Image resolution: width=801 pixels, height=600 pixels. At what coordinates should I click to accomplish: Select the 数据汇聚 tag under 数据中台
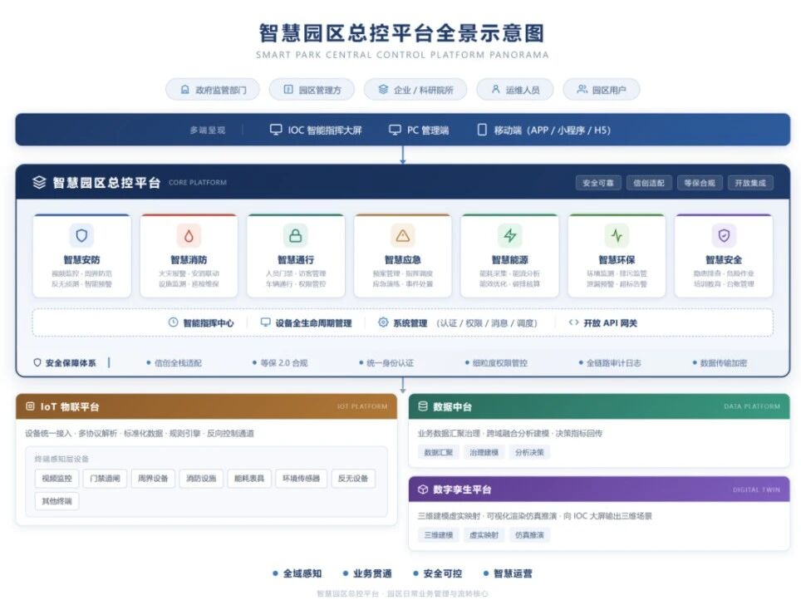[x=439, y=452]
